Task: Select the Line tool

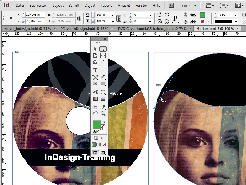Action: (x=103, y=70)
